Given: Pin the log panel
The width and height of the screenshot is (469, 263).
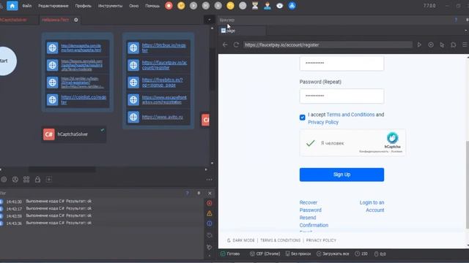Looking at the screenshot, I should pyautogui.click(x=199, y=193).
